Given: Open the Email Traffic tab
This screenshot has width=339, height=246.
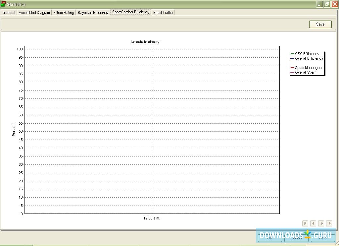Looking at the screenshot, I should click(x=163, y=13).
